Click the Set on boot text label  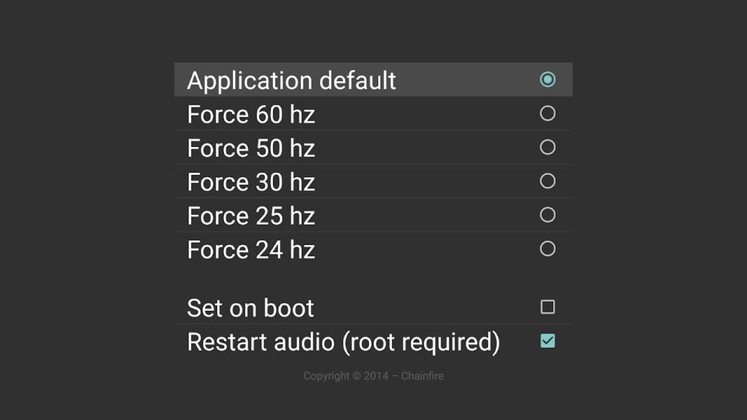click(x=250, y=308)
